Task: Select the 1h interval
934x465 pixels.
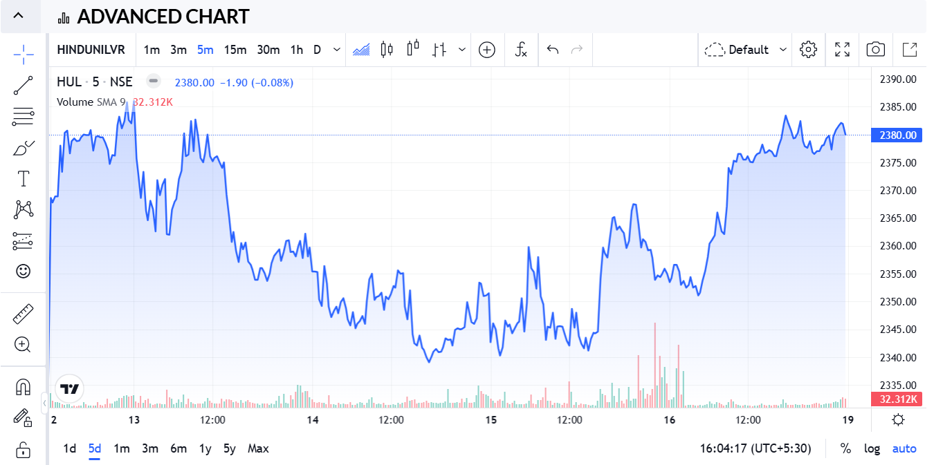Action: coord(296,50)
